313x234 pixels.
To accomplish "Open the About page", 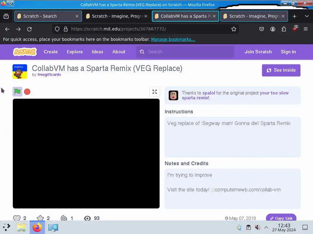I will [x=119, y=52].
